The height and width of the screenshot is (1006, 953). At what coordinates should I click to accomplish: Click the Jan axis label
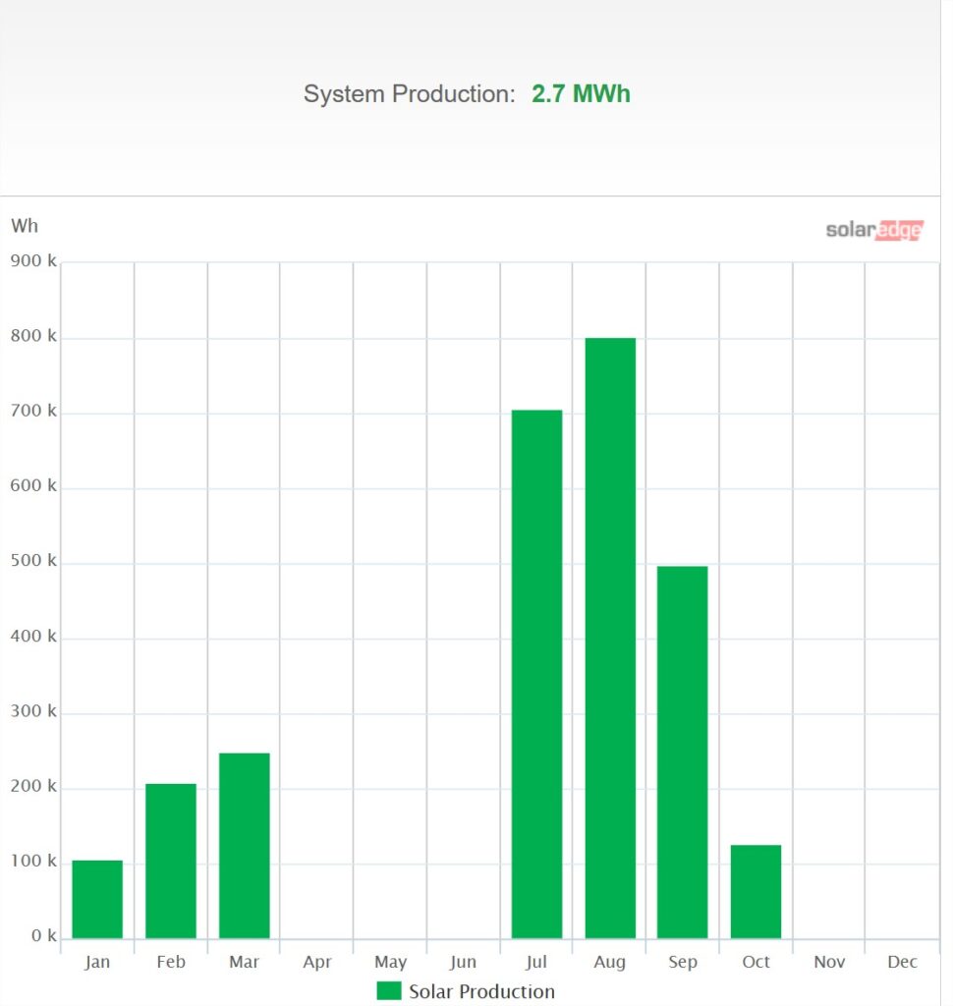[x=97, y=962]
